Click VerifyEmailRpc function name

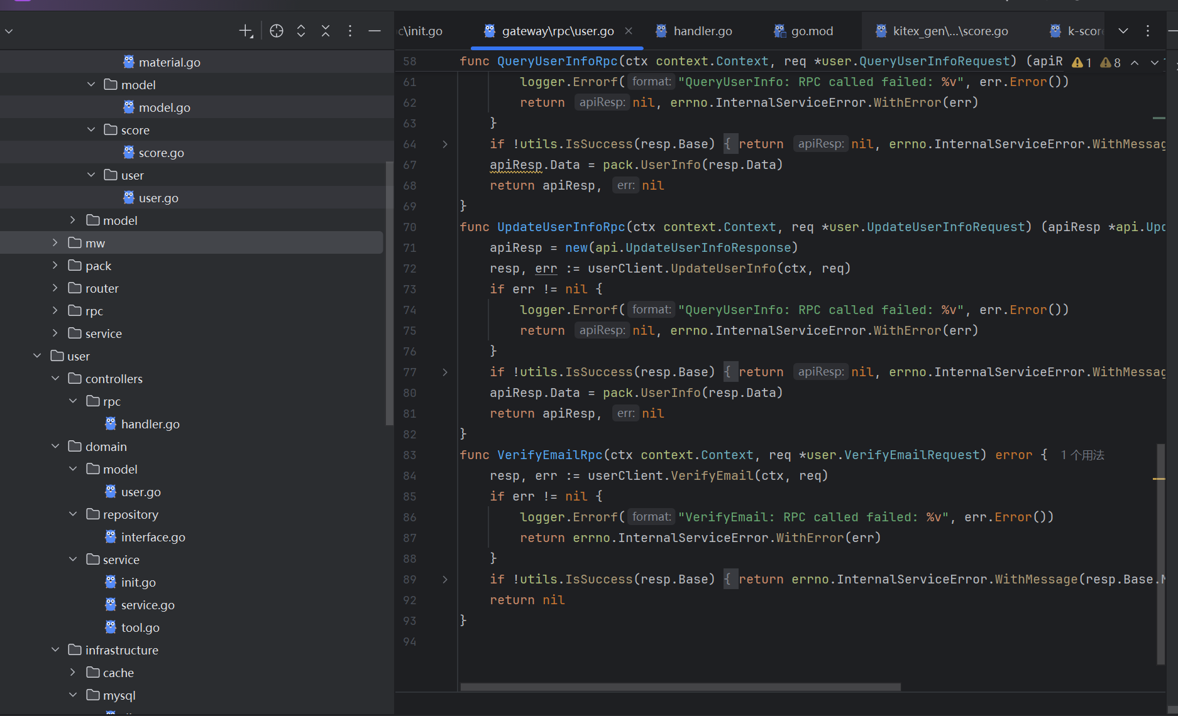[x=549, y=455]
